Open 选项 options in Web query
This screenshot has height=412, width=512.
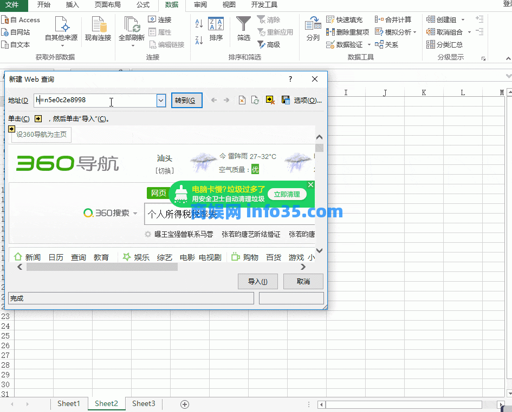[308, 101]
